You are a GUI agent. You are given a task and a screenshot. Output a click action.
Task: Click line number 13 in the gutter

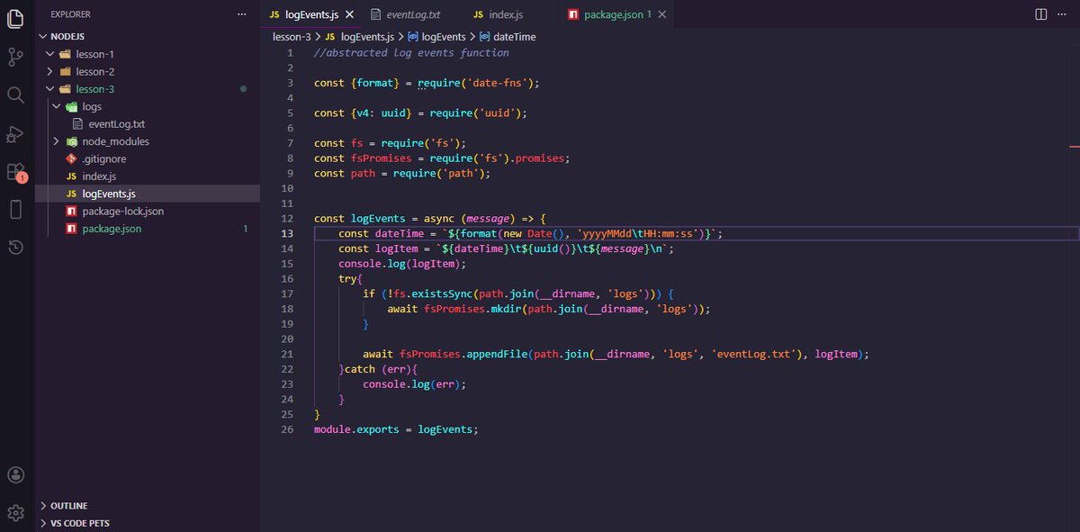click(x=287, y=233)
